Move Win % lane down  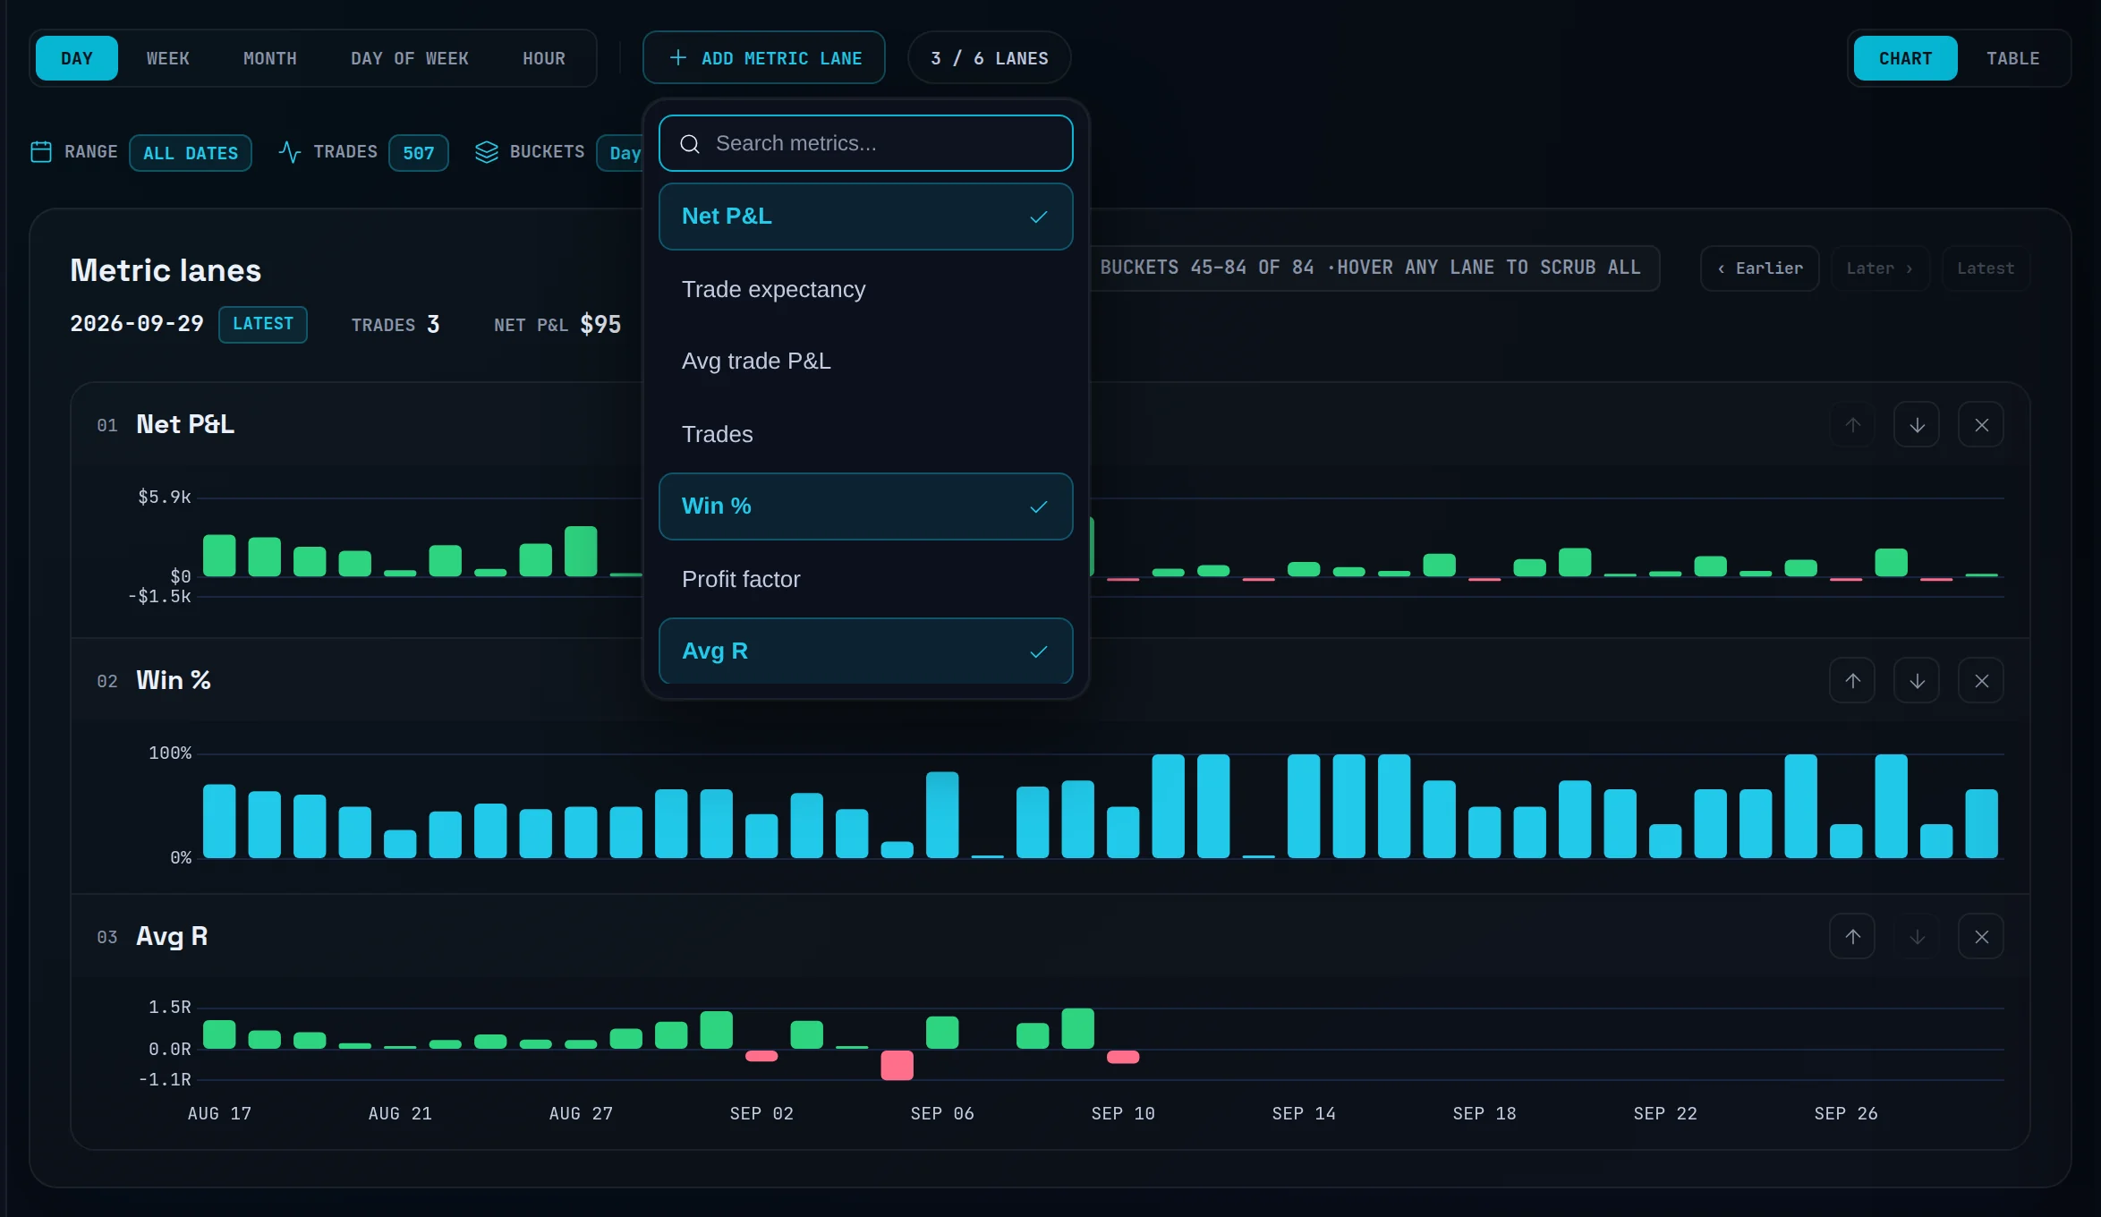pos(1917,681)
